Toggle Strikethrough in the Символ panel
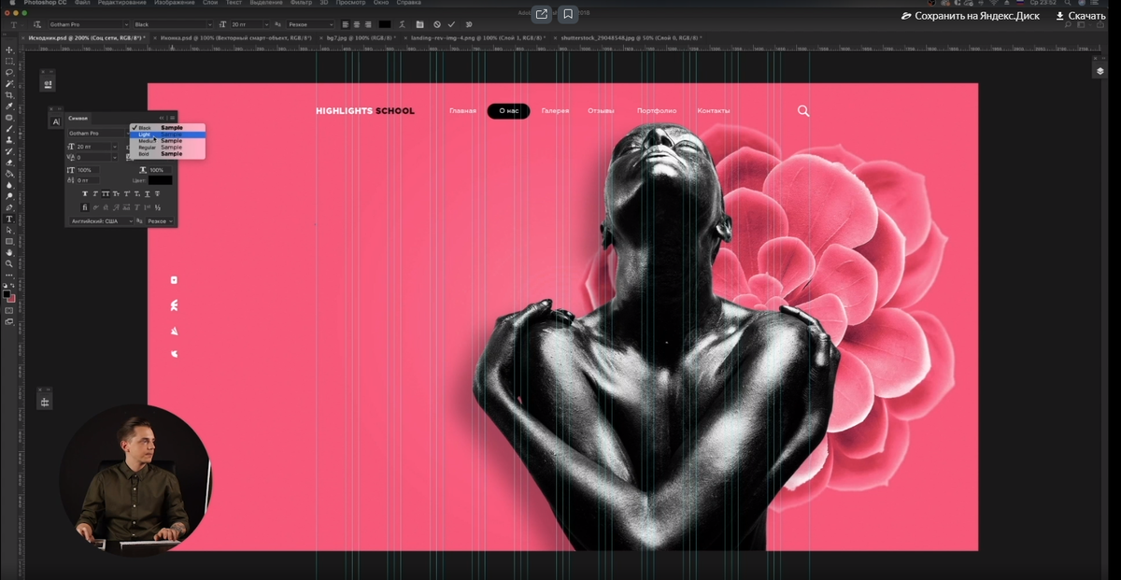Viewport: 1121px width, 580px height. pyautogui.click(x=157, y=193)
